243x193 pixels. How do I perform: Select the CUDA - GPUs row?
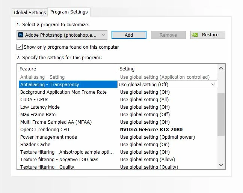118,99
